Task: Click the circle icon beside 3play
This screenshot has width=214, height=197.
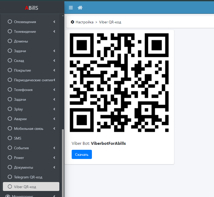Action: (10, 109)
